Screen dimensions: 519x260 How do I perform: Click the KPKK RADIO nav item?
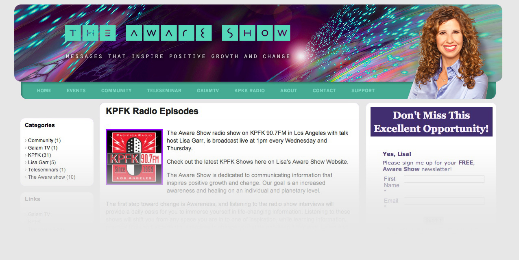tap(249, 91)
